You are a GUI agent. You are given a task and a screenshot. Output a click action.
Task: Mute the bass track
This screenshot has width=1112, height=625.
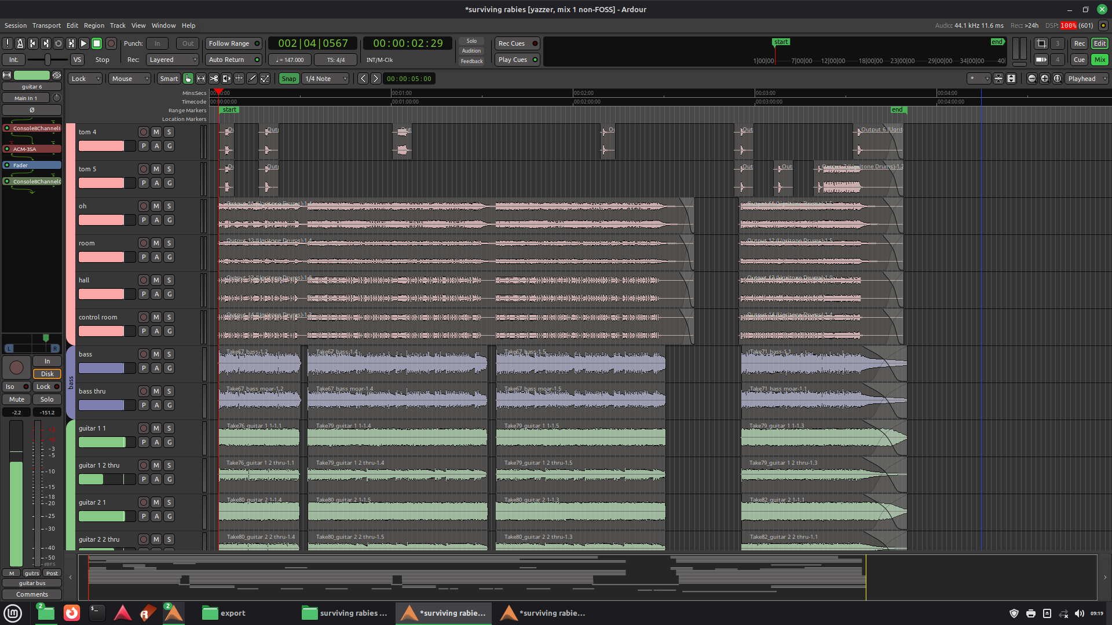click(x=156, y=354)
